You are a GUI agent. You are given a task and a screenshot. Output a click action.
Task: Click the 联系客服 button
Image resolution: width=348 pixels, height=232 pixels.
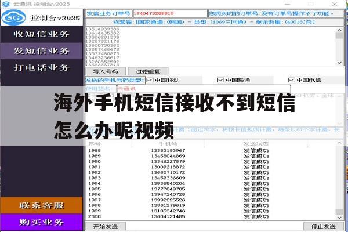coord(42,205)
